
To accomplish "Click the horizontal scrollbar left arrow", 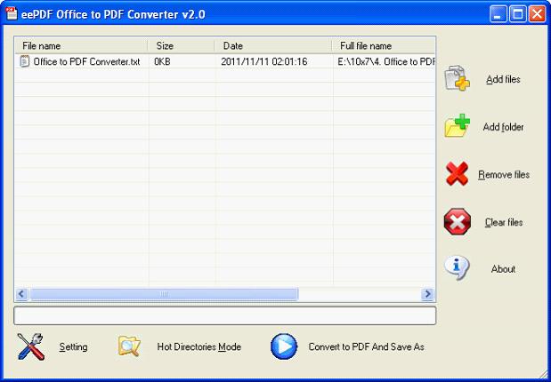I will [21, 294].
